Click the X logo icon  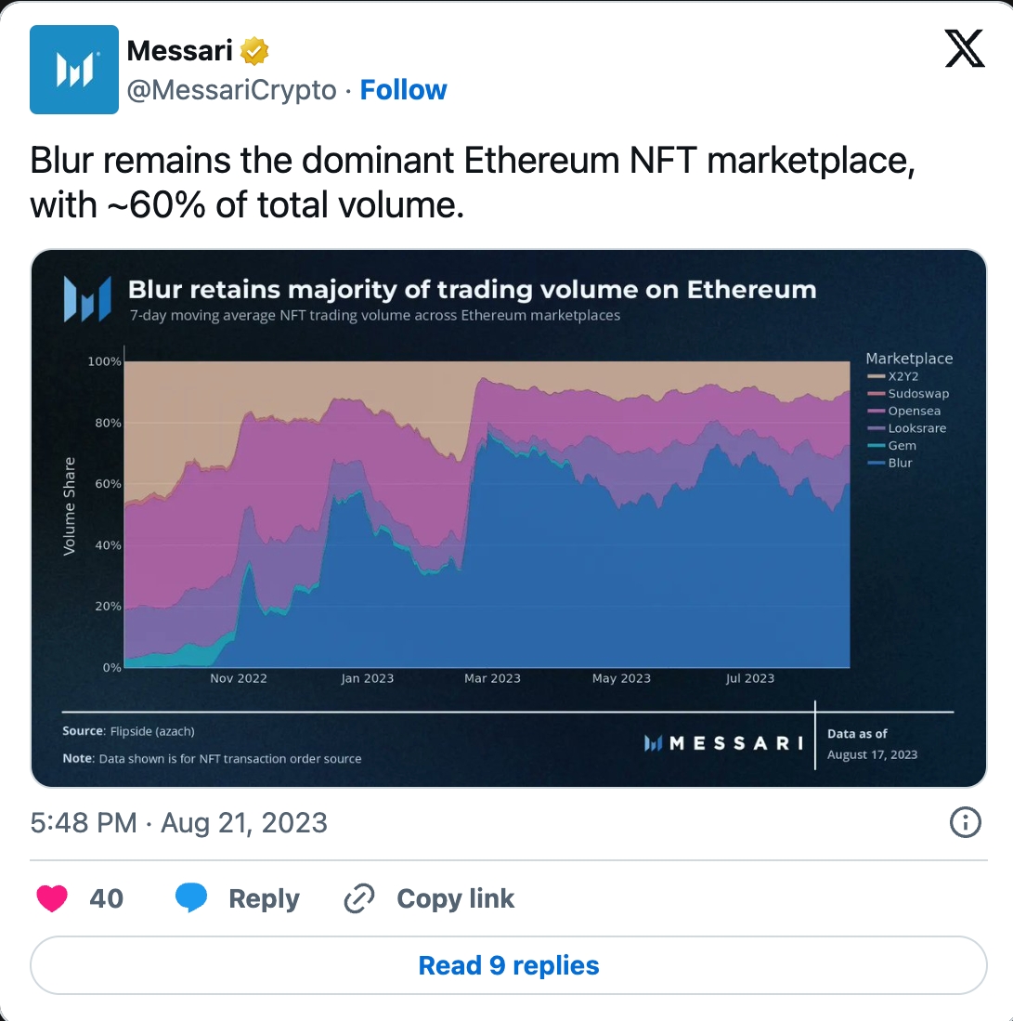pos(964,48)
